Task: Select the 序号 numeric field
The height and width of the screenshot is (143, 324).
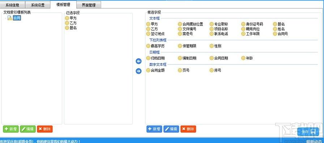Action: [x=216, y=70]
